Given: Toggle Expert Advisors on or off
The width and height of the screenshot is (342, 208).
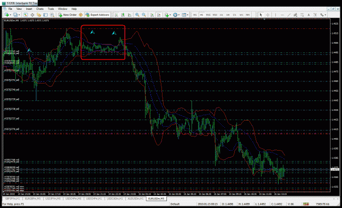Looking at the screenshot, I should point(97,15).
